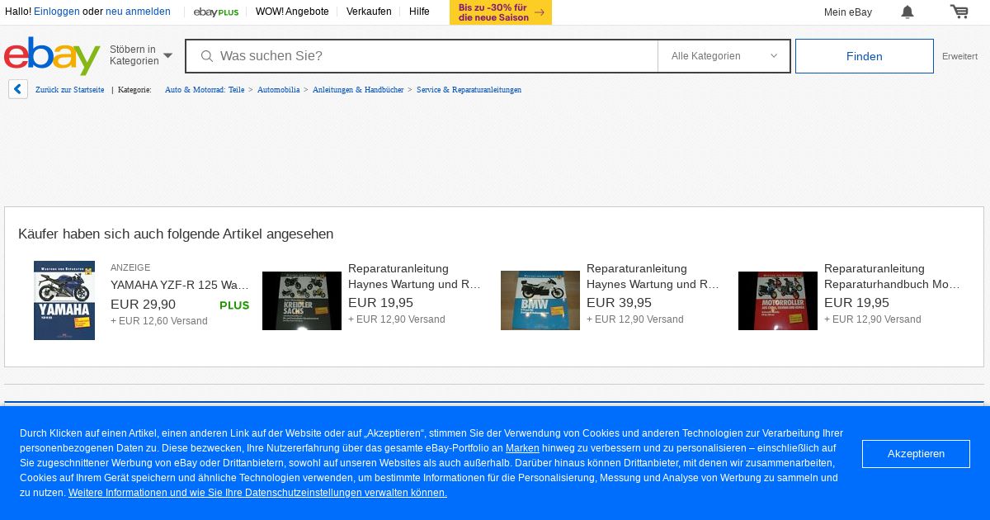Viewport: 990px width, 520px height.
Task: Open the notifications bell
Action: pos(907,12)
